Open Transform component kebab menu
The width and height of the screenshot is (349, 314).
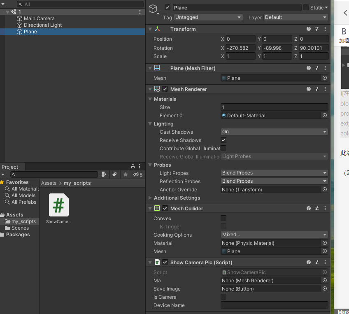pyautogui.click(x=325, y=29)
